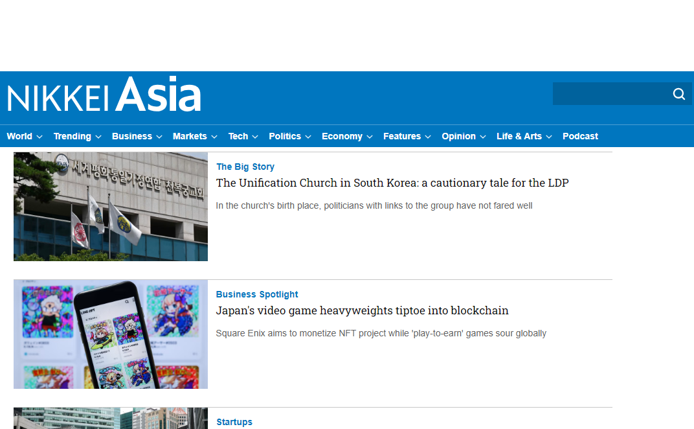
Task: Open The Big Story category link
Action: (245, 167)
